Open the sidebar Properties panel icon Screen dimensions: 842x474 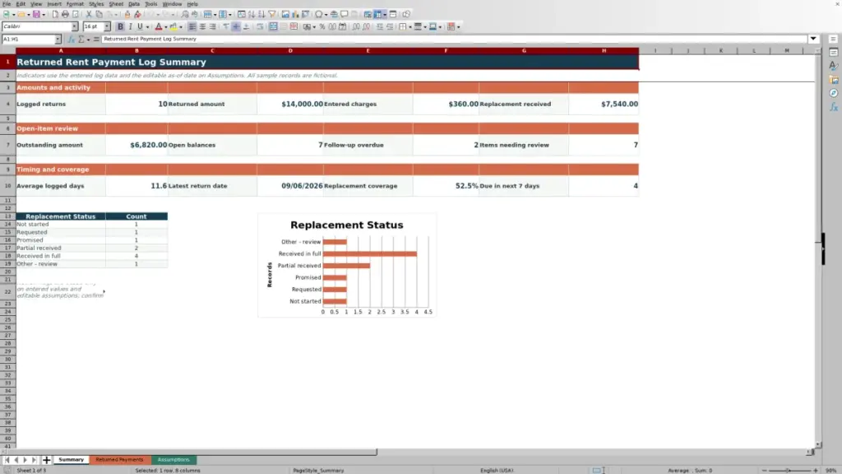[834, 53]
